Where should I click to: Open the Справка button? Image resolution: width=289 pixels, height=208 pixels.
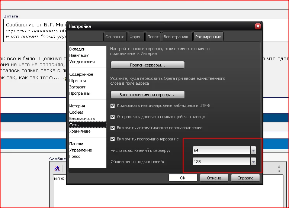click(245, 178)
